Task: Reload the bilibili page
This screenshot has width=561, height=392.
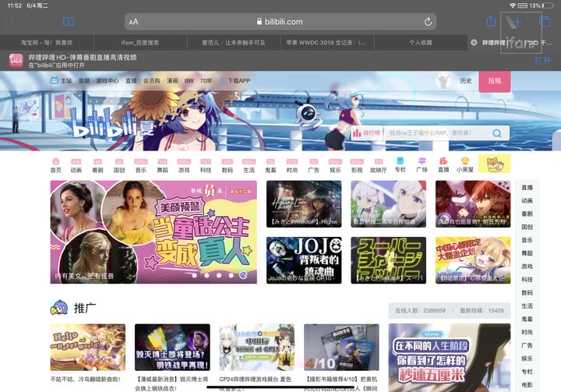Action: pos(428,22)
